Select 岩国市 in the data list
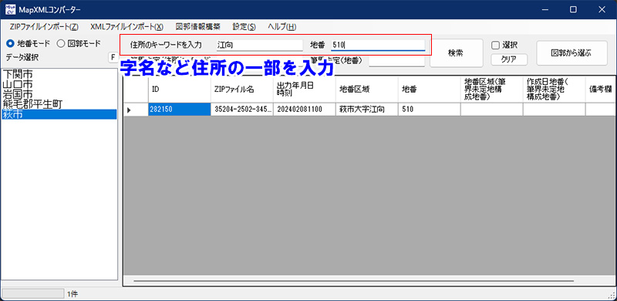Screen dimensions: 617x301 pyautogui.click(x=59, y=94)
